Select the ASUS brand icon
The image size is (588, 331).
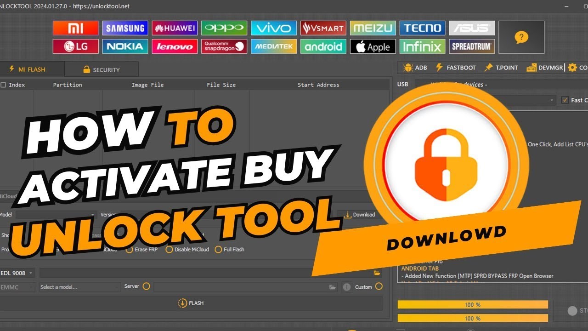point(472,28)
